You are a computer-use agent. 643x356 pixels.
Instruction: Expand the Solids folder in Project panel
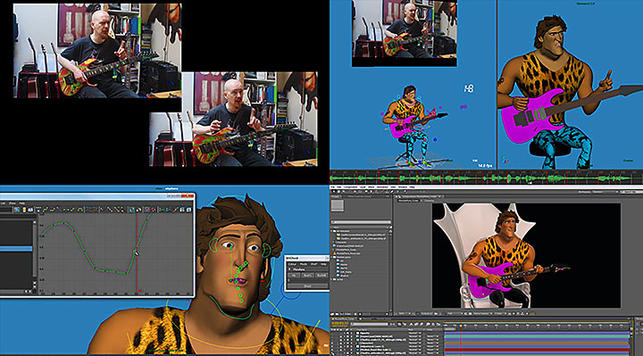331,279
